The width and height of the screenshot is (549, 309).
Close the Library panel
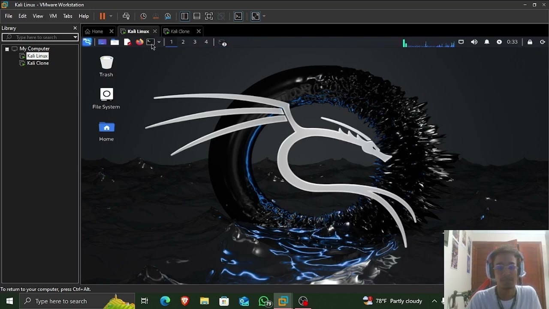tap(75, 28)
